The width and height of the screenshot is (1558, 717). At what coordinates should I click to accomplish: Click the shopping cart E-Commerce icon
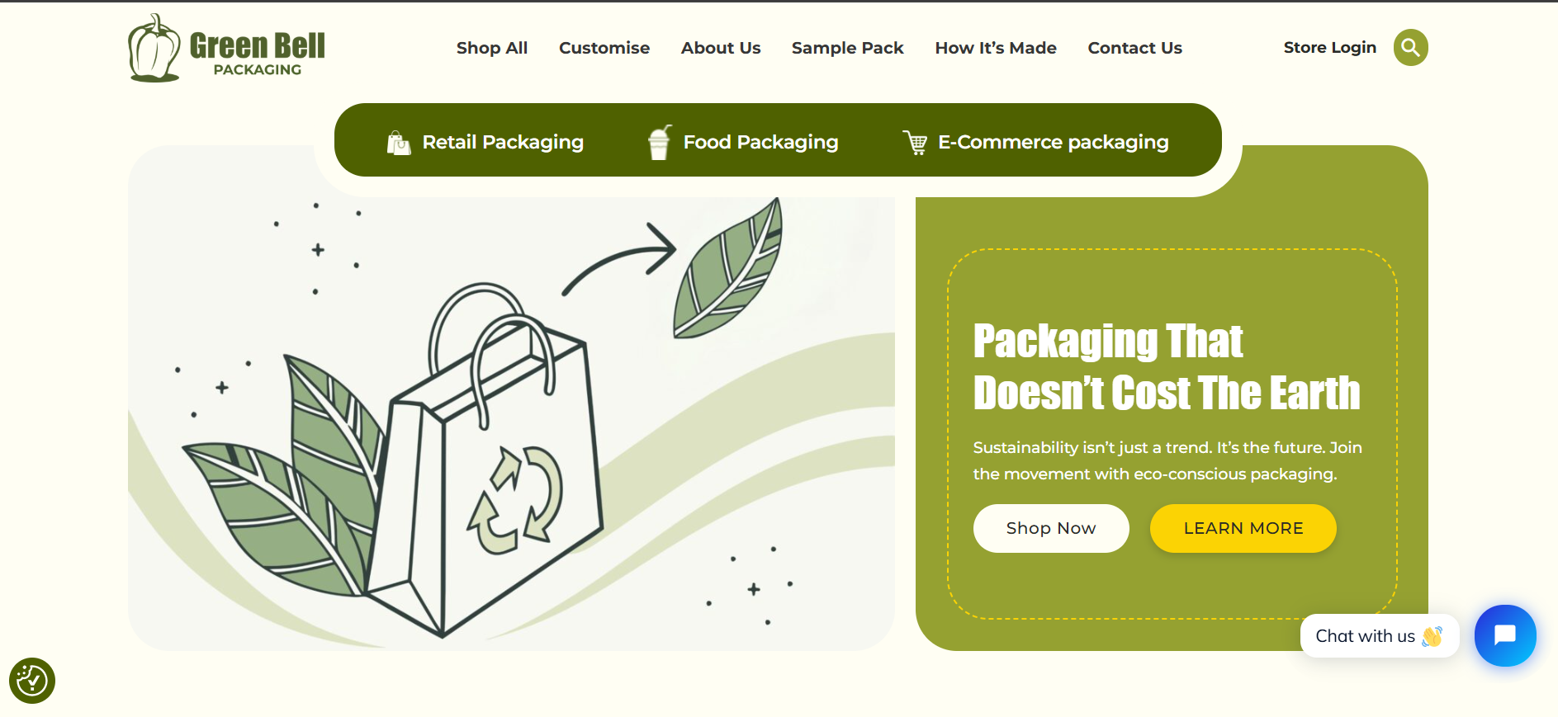[915, 143]
